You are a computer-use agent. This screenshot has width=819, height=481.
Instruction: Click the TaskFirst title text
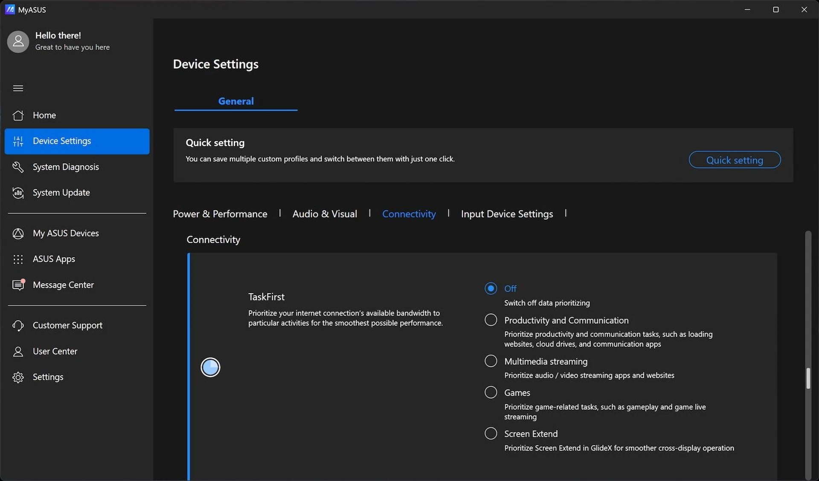coord(266,297)
